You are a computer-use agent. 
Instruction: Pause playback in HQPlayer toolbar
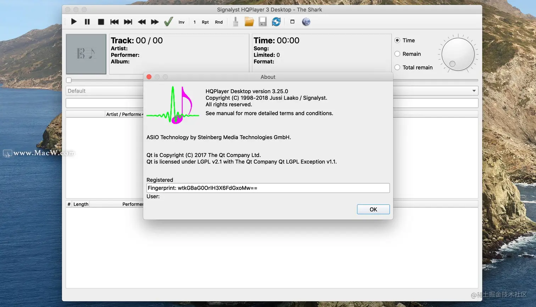click(87, 22)
